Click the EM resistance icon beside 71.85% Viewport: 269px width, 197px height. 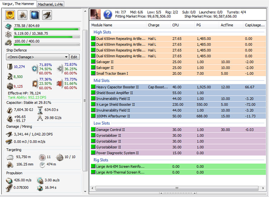[x=35, y=69]
